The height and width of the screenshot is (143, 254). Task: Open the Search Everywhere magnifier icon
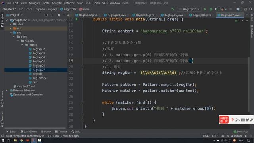pos(251,9)
